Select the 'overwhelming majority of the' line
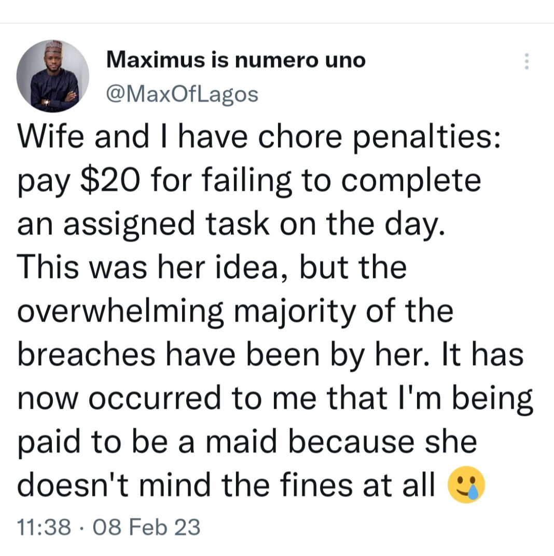The height and width of the screenshot is (556, 554). pyautogui.click(x=235, y=311)
